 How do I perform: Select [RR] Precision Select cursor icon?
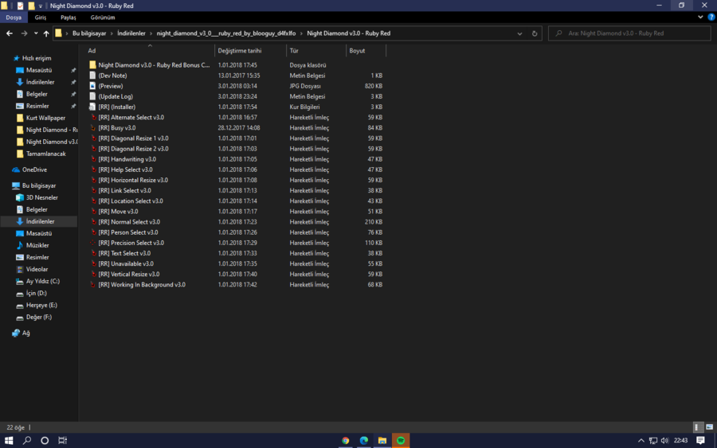(x=93, y=243)
